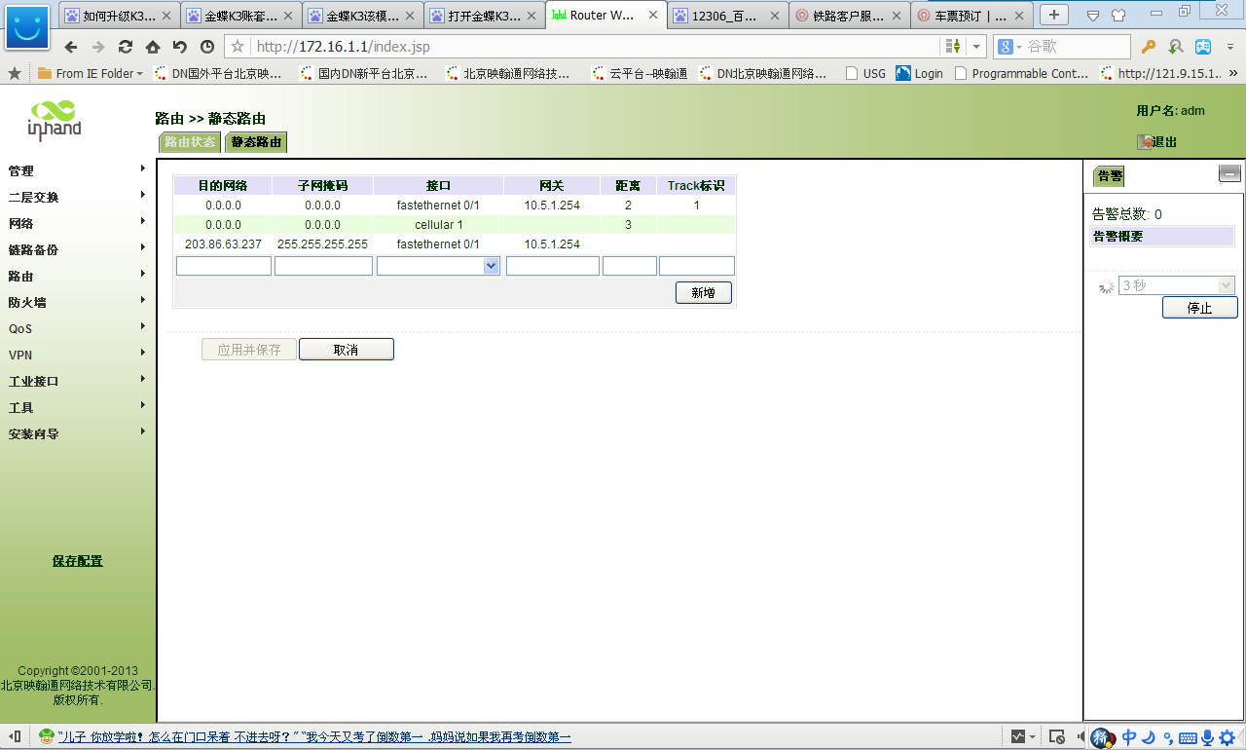Screen dimensions: 1246x750
Task: Click the 目的网络 destination input field
Action: (x=223, y=266)
